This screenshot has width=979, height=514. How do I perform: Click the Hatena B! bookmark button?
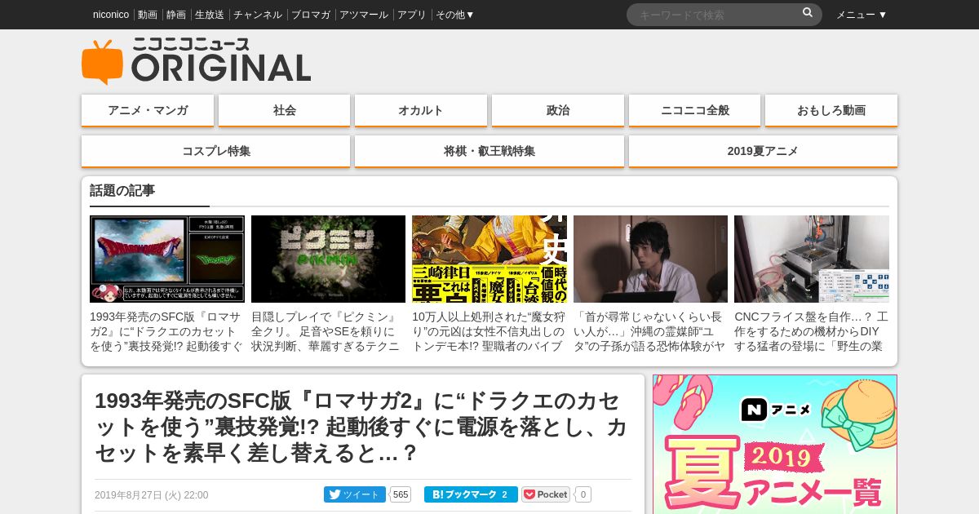tap(471, 494)
